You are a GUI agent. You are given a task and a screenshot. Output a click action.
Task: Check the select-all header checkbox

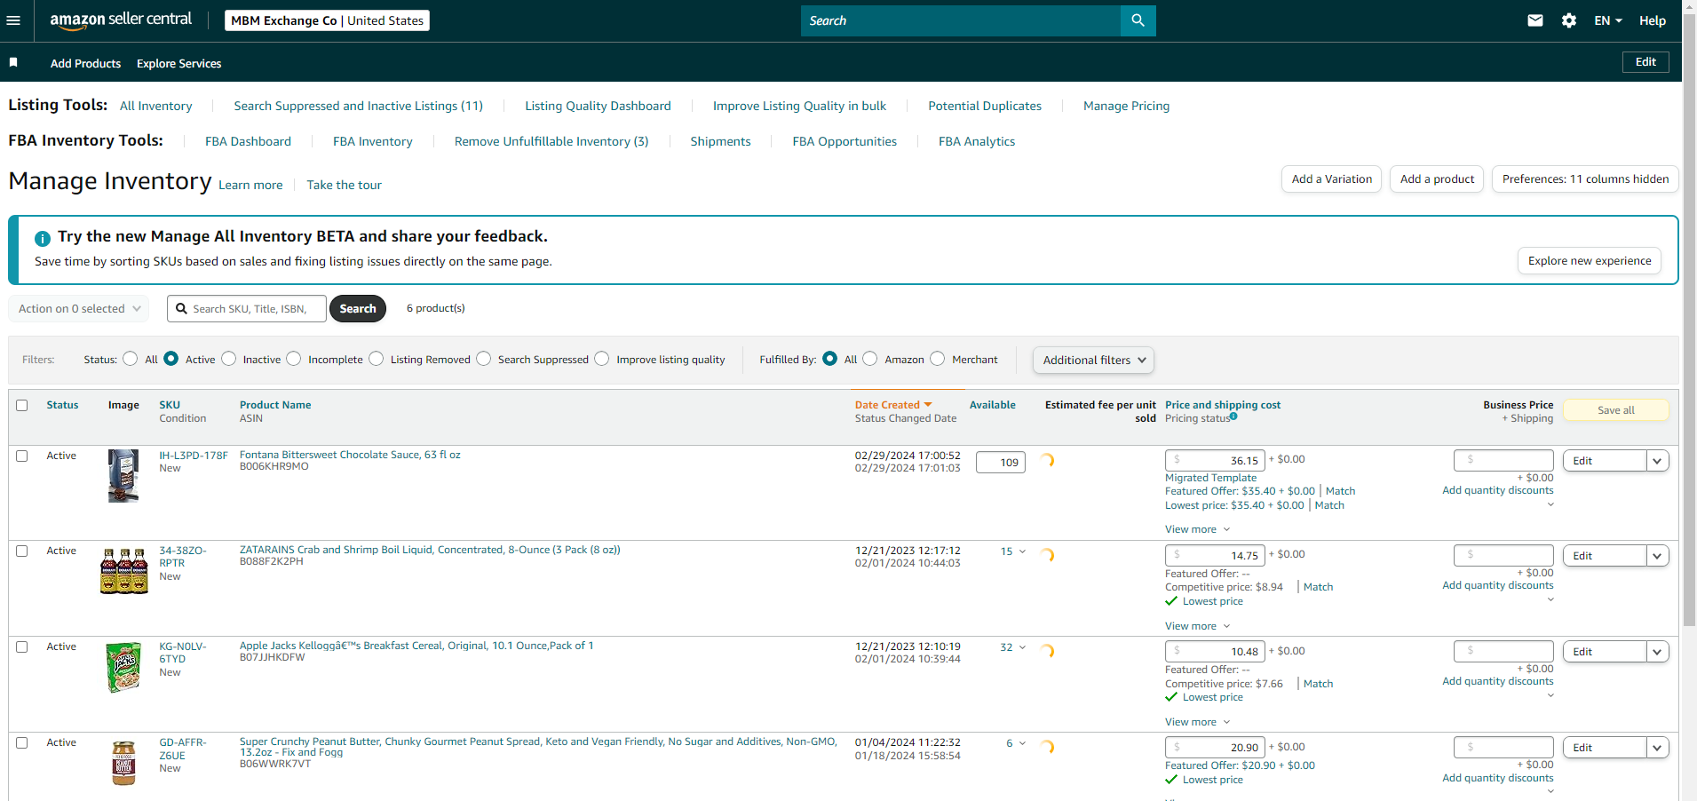pos(22,405)
